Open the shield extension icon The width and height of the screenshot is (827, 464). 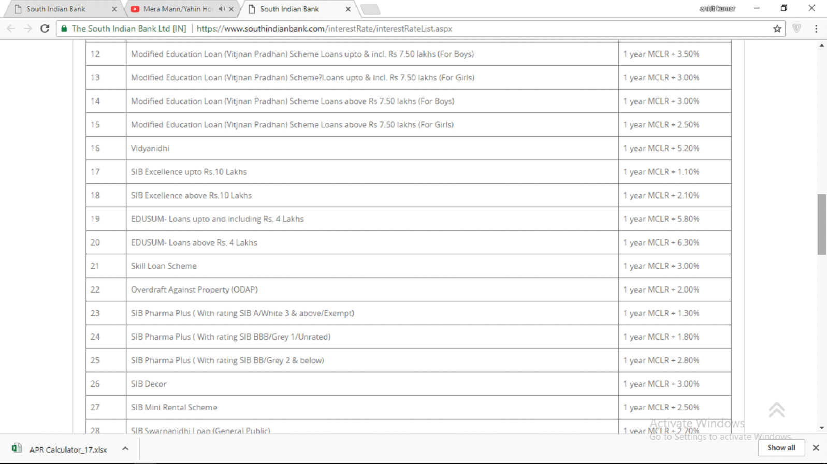(x=796, y=28)
